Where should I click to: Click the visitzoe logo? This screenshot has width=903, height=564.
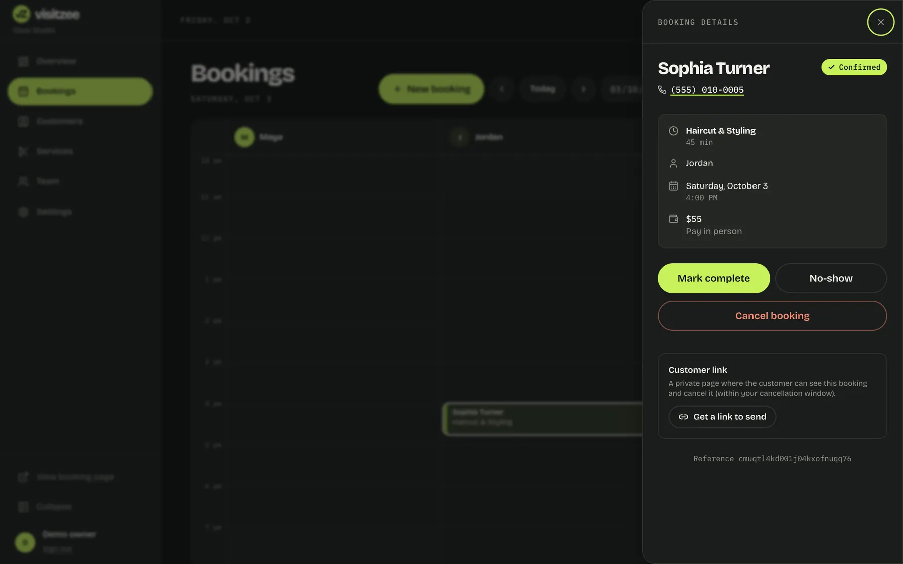[46, 14]
